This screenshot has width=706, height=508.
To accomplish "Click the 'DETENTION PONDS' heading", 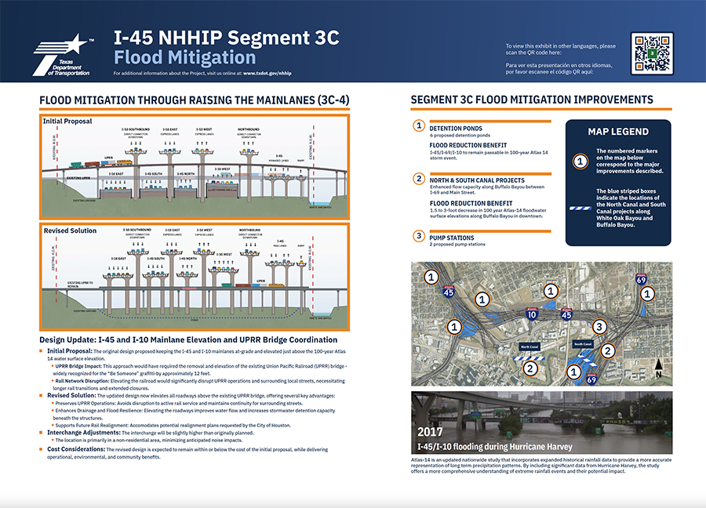I will pyautogui.click(x=456, y=129).
